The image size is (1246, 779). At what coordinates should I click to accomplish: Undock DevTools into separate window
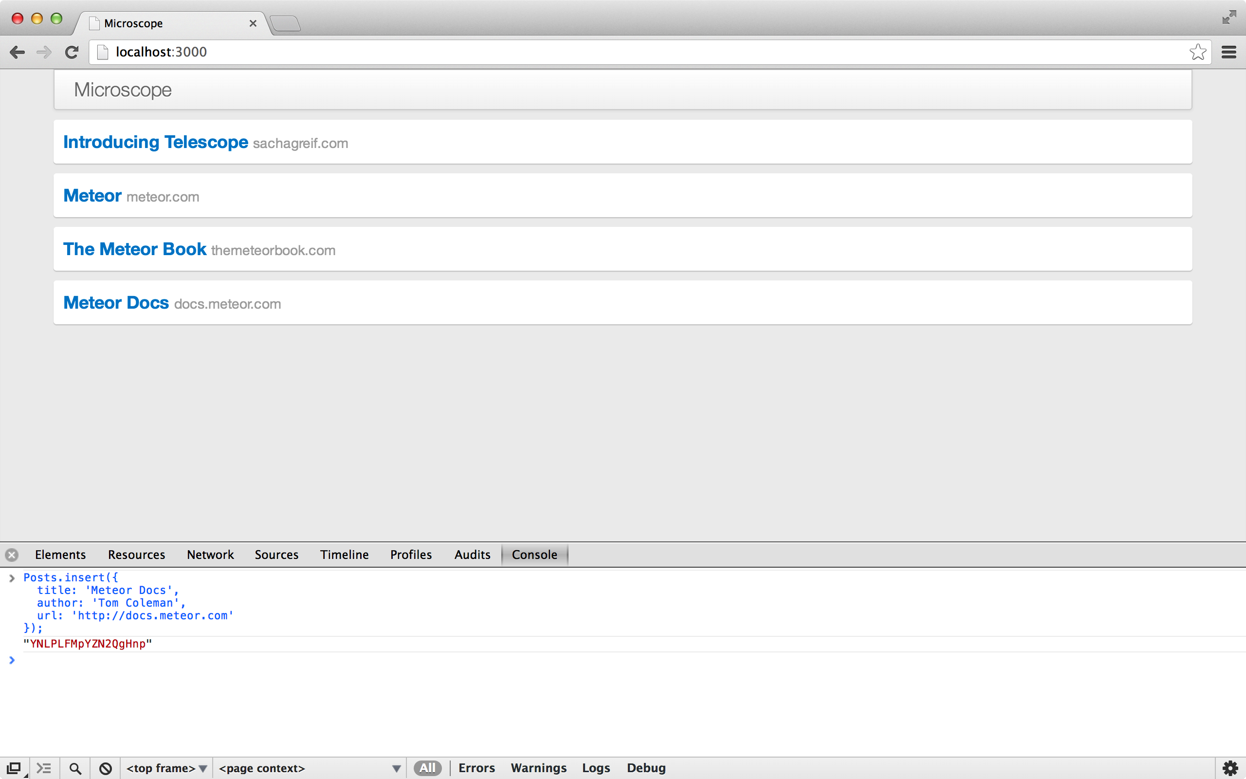point(15,768)
